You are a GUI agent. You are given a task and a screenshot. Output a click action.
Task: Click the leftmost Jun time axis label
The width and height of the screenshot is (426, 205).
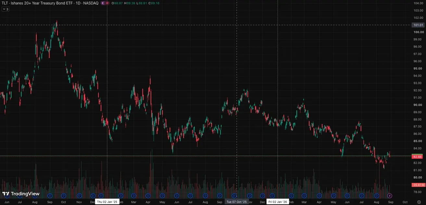point(7,202)
